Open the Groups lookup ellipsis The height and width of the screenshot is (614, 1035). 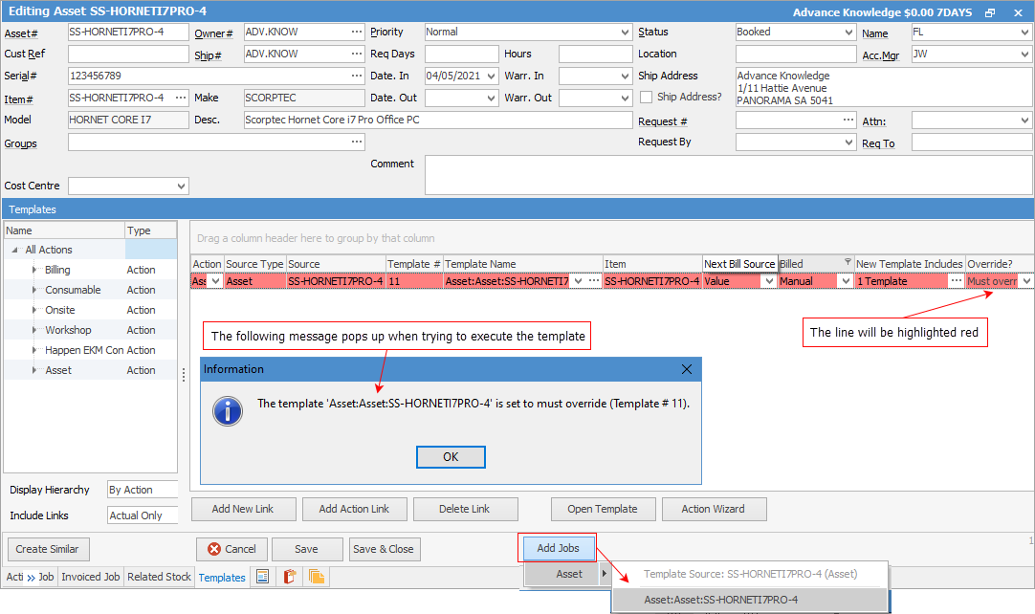tap(357, 142)
